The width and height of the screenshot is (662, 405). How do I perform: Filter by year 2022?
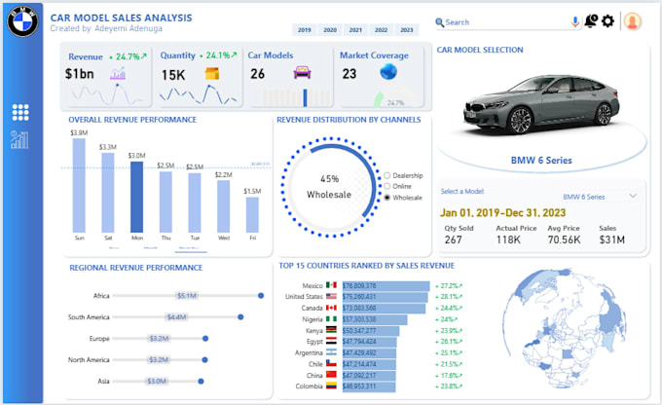382,30
